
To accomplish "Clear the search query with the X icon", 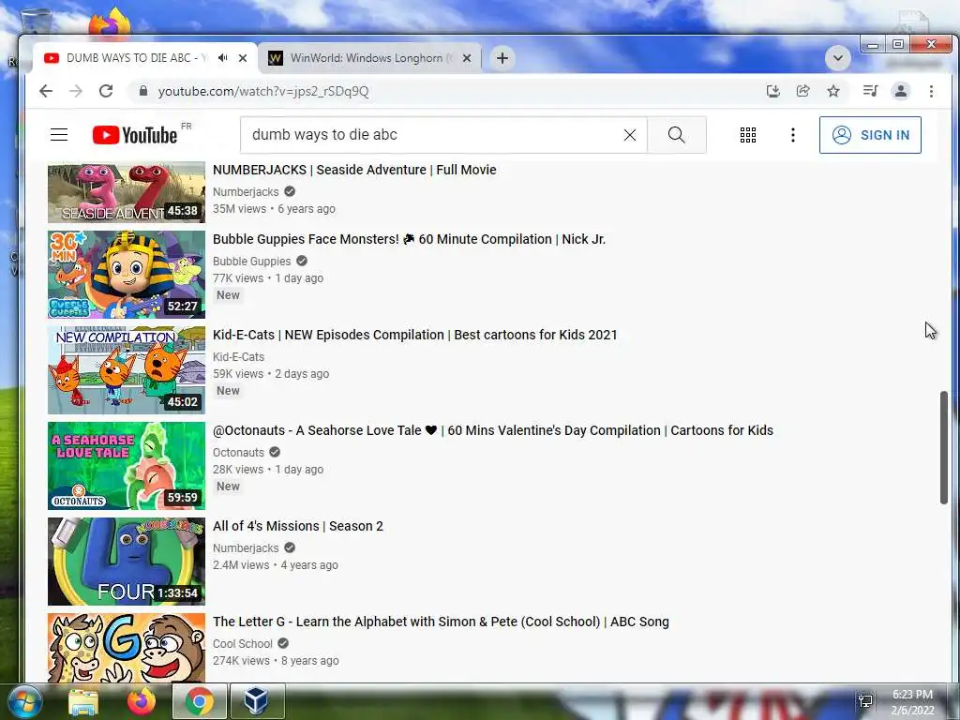I will click(x=629, y=135).
